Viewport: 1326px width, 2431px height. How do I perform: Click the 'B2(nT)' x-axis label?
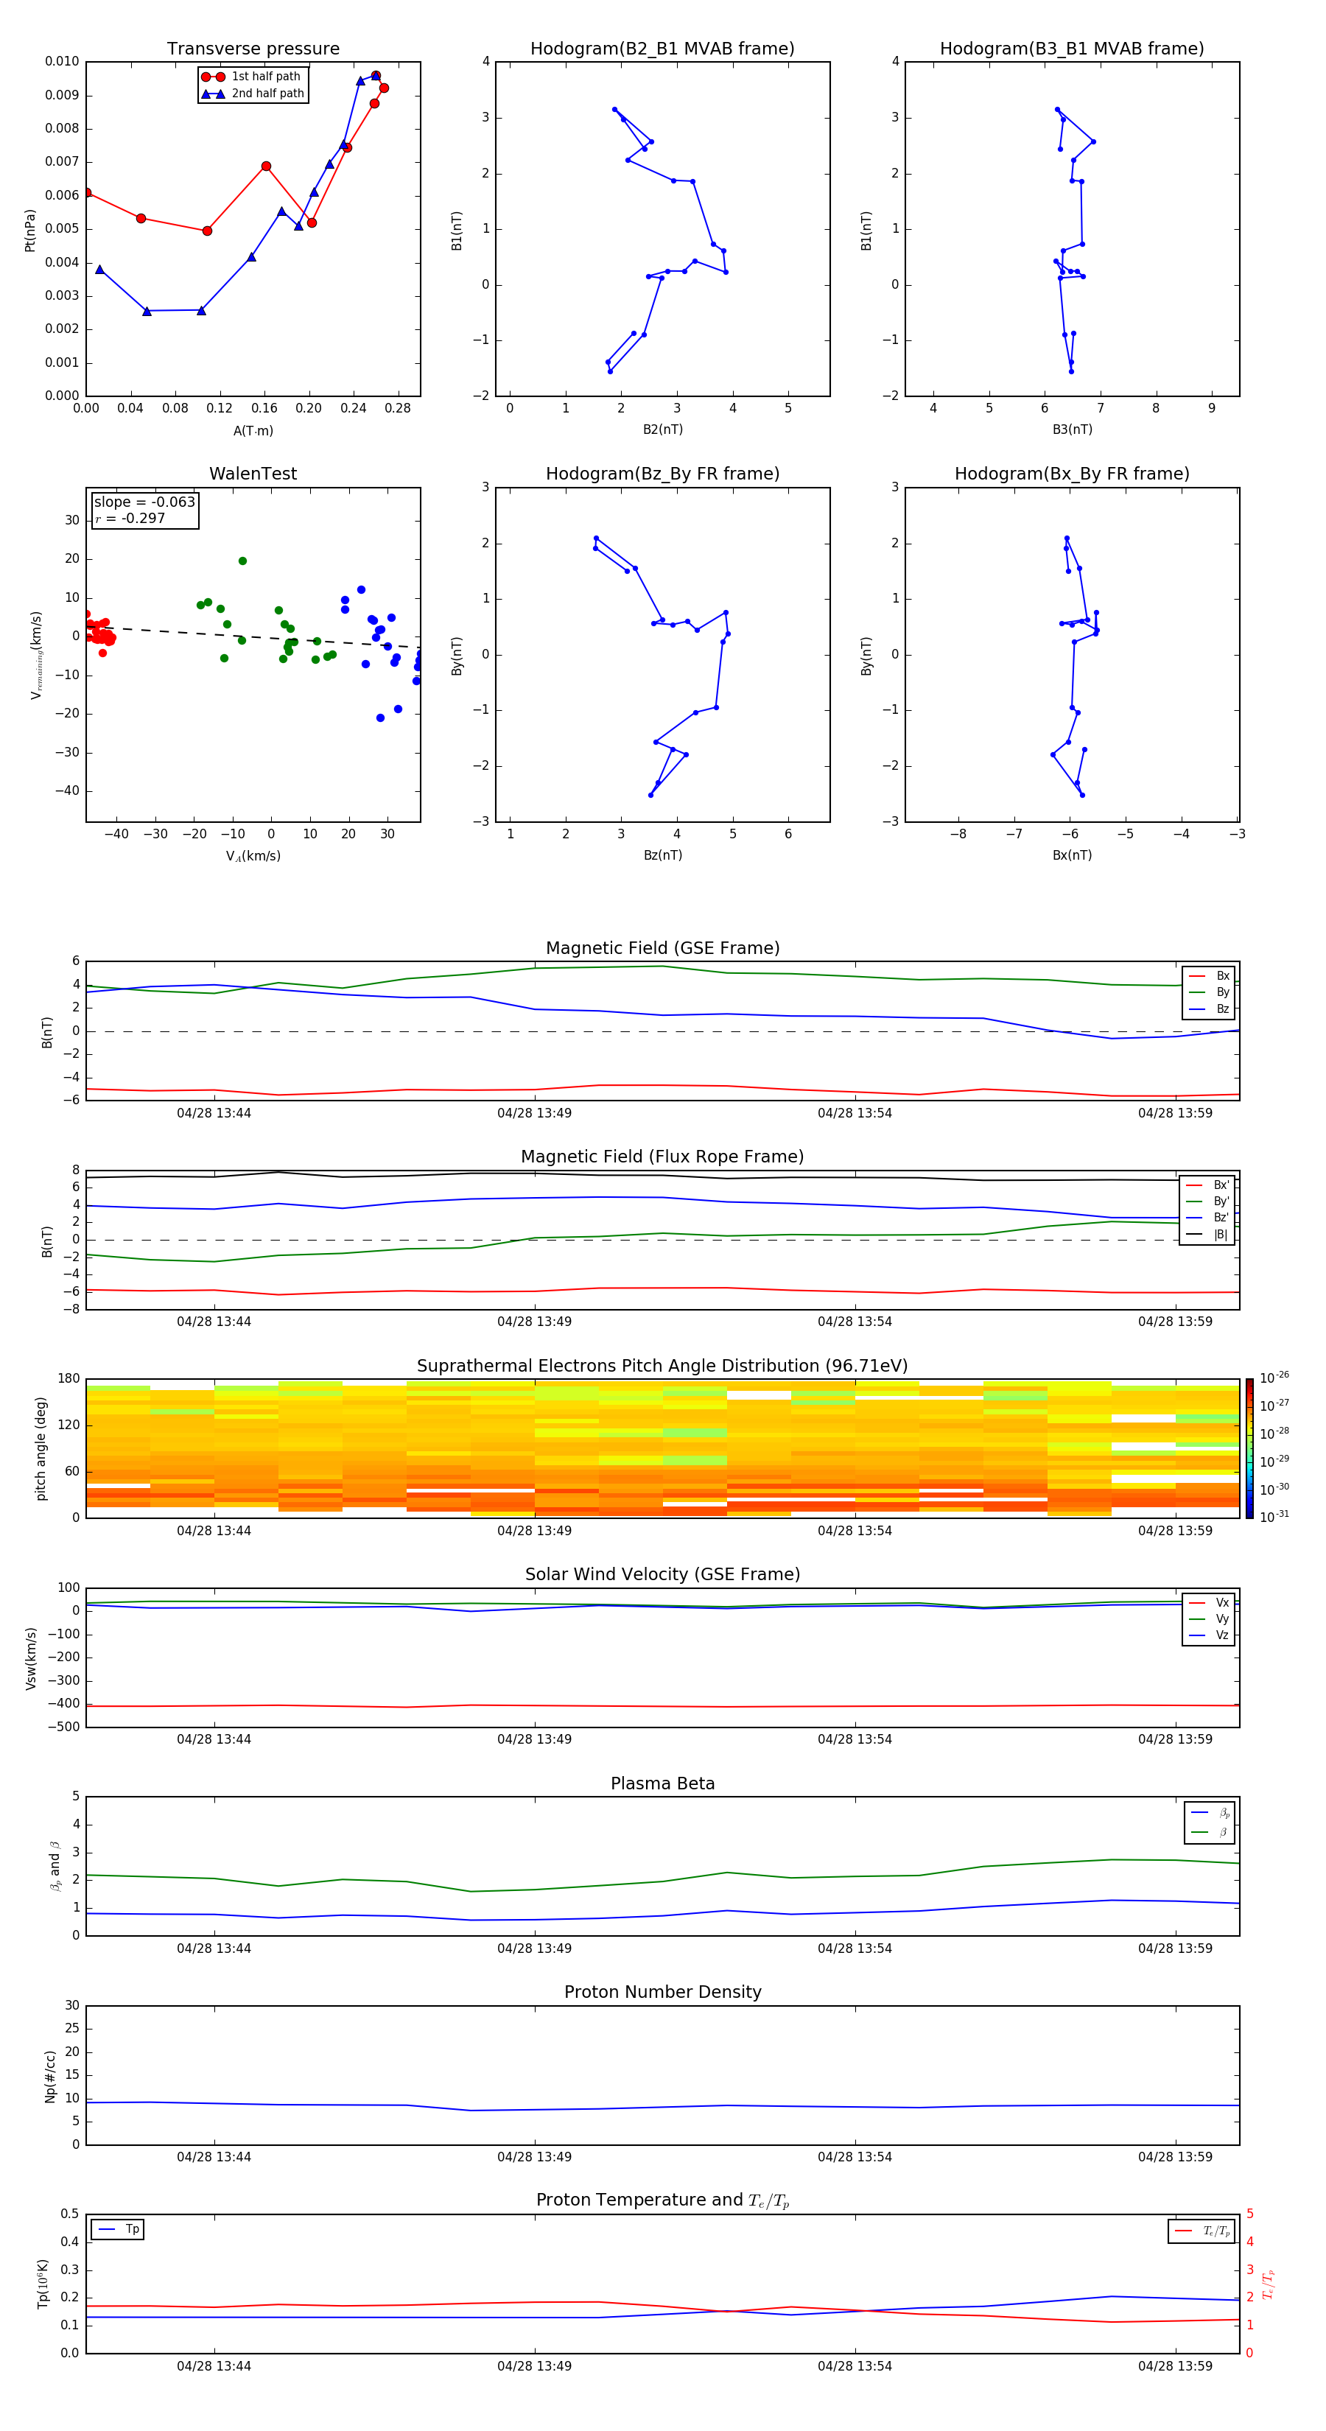pyautogui.click(x=662, y=429)
